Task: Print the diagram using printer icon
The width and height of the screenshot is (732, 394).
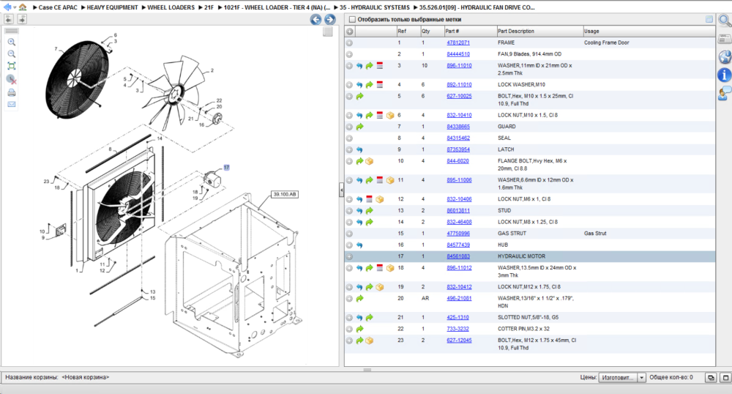Action: 12,92
